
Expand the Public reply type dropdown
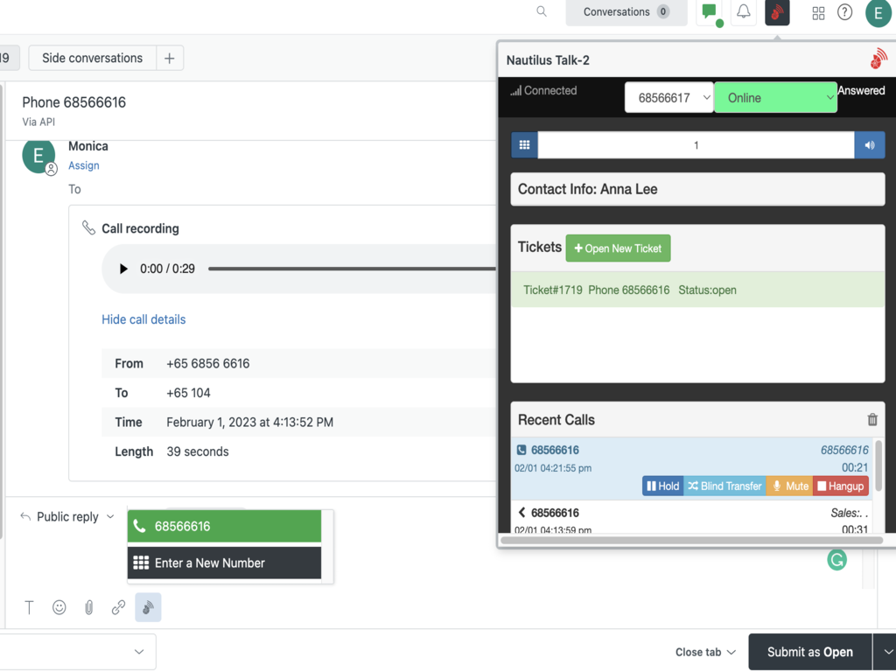pyautogui.click(x=67, y=517)
